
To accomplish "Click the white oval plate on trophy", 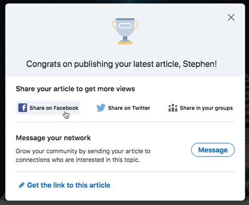I will (125, 26).
